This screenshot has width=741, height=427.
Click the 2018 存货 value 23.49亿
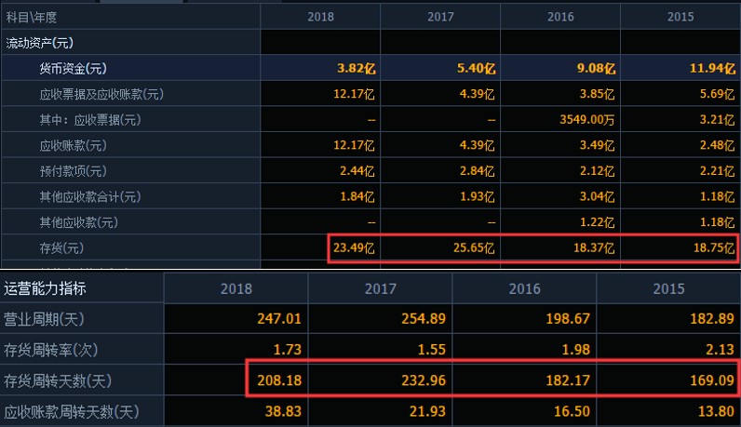click(x=355, y=248)
